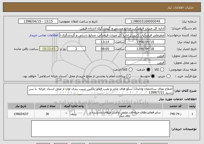Click the توضیحات خریدار text area

point(100,129)
